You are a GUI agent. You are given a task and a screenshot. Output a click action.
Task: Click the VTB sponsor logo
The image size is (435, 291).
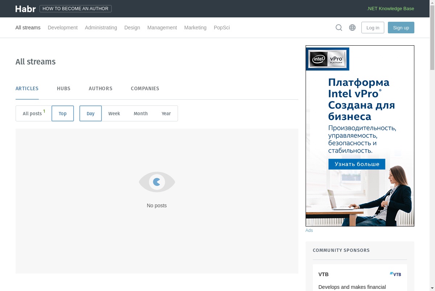click(x=395, y=274)
